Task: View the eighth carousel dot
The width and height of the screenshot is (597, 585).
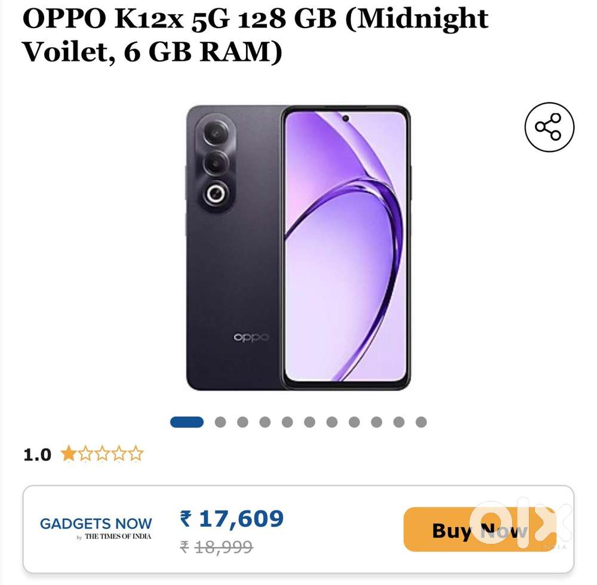Action: 354,422
